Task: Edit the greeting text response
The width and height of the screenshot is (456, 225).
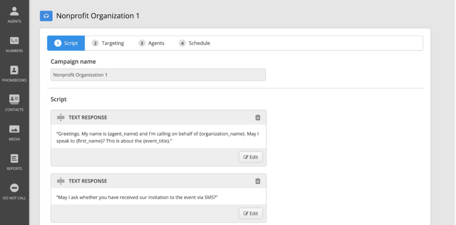Action: click(251, 157)
